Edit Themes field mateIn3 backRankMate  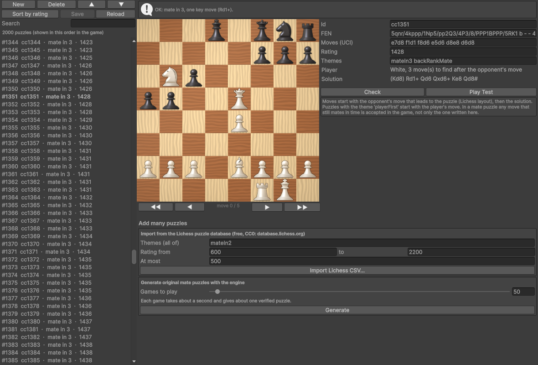coord(462,61)
